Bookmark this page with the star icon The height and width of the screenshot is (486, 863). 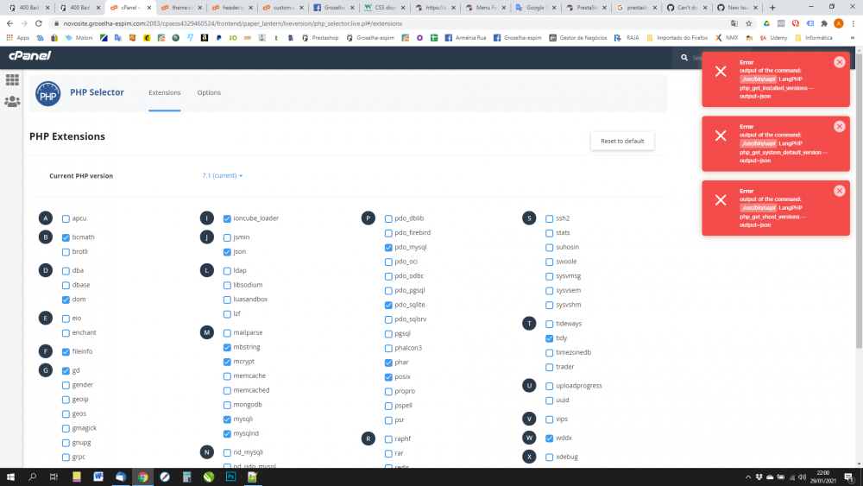click(748, 23)
